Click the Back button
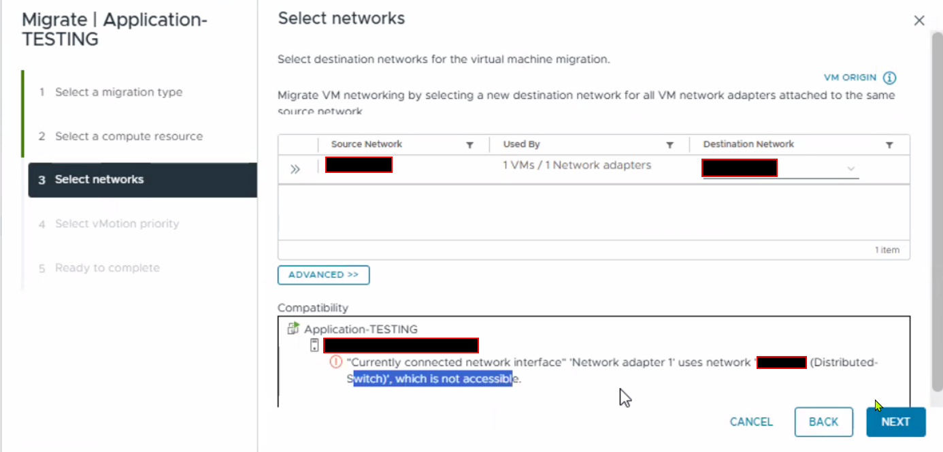The width and height of the screenshot is (943, 452). click(x=823, y=422)
